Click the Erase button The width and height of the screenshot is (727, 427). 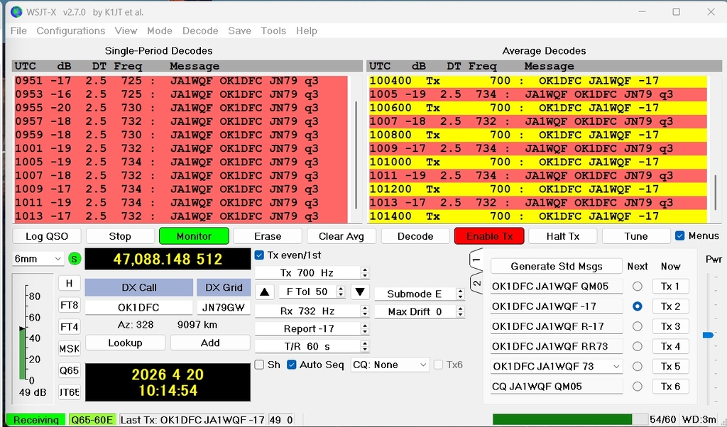[268, 235]
